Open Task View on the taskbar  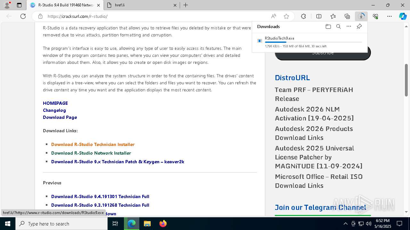tap(116, 224)
